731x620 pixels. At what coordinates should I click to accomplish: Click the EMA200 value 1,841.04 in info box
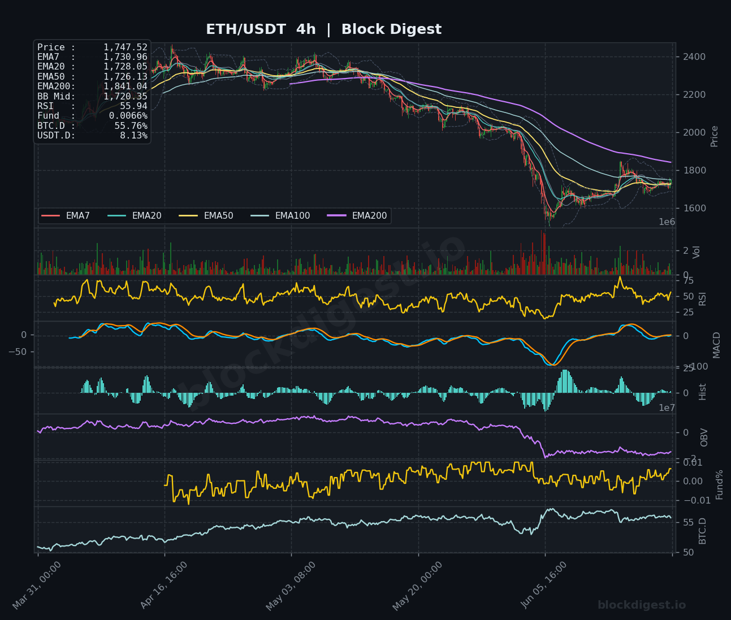126,86
